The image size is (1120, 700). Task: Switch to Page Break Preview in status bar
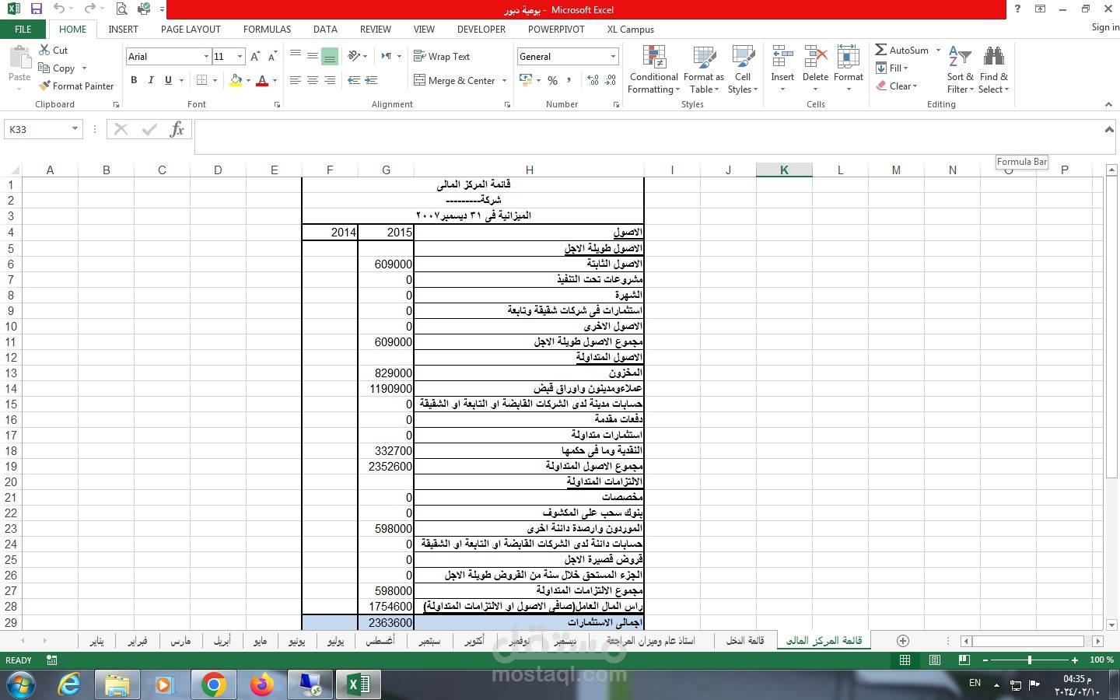click(x=964, y=660)
